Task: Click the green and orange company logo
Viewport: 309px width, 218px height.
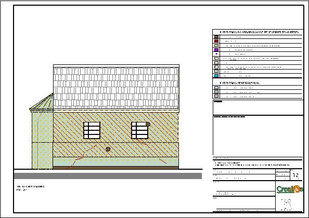Action: pos(289,189)
